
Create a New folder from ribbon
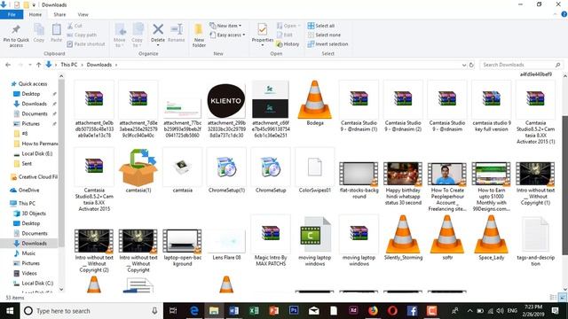pyautogui.click(x=199, y=35)
